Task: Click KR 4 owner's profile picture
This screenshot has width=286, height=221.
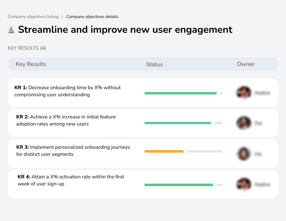Action: tap(243, 184)
